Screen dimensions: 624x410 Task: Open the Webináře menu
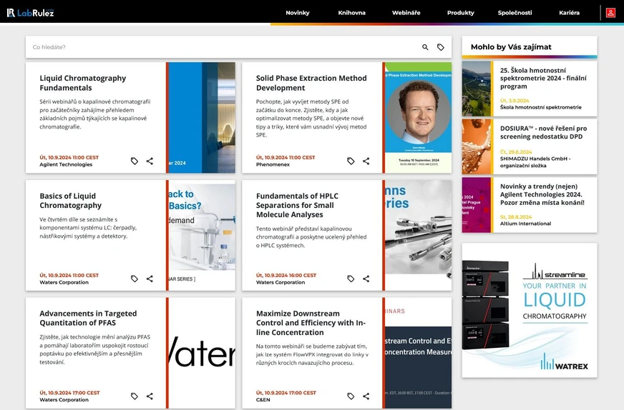[406, 13]
